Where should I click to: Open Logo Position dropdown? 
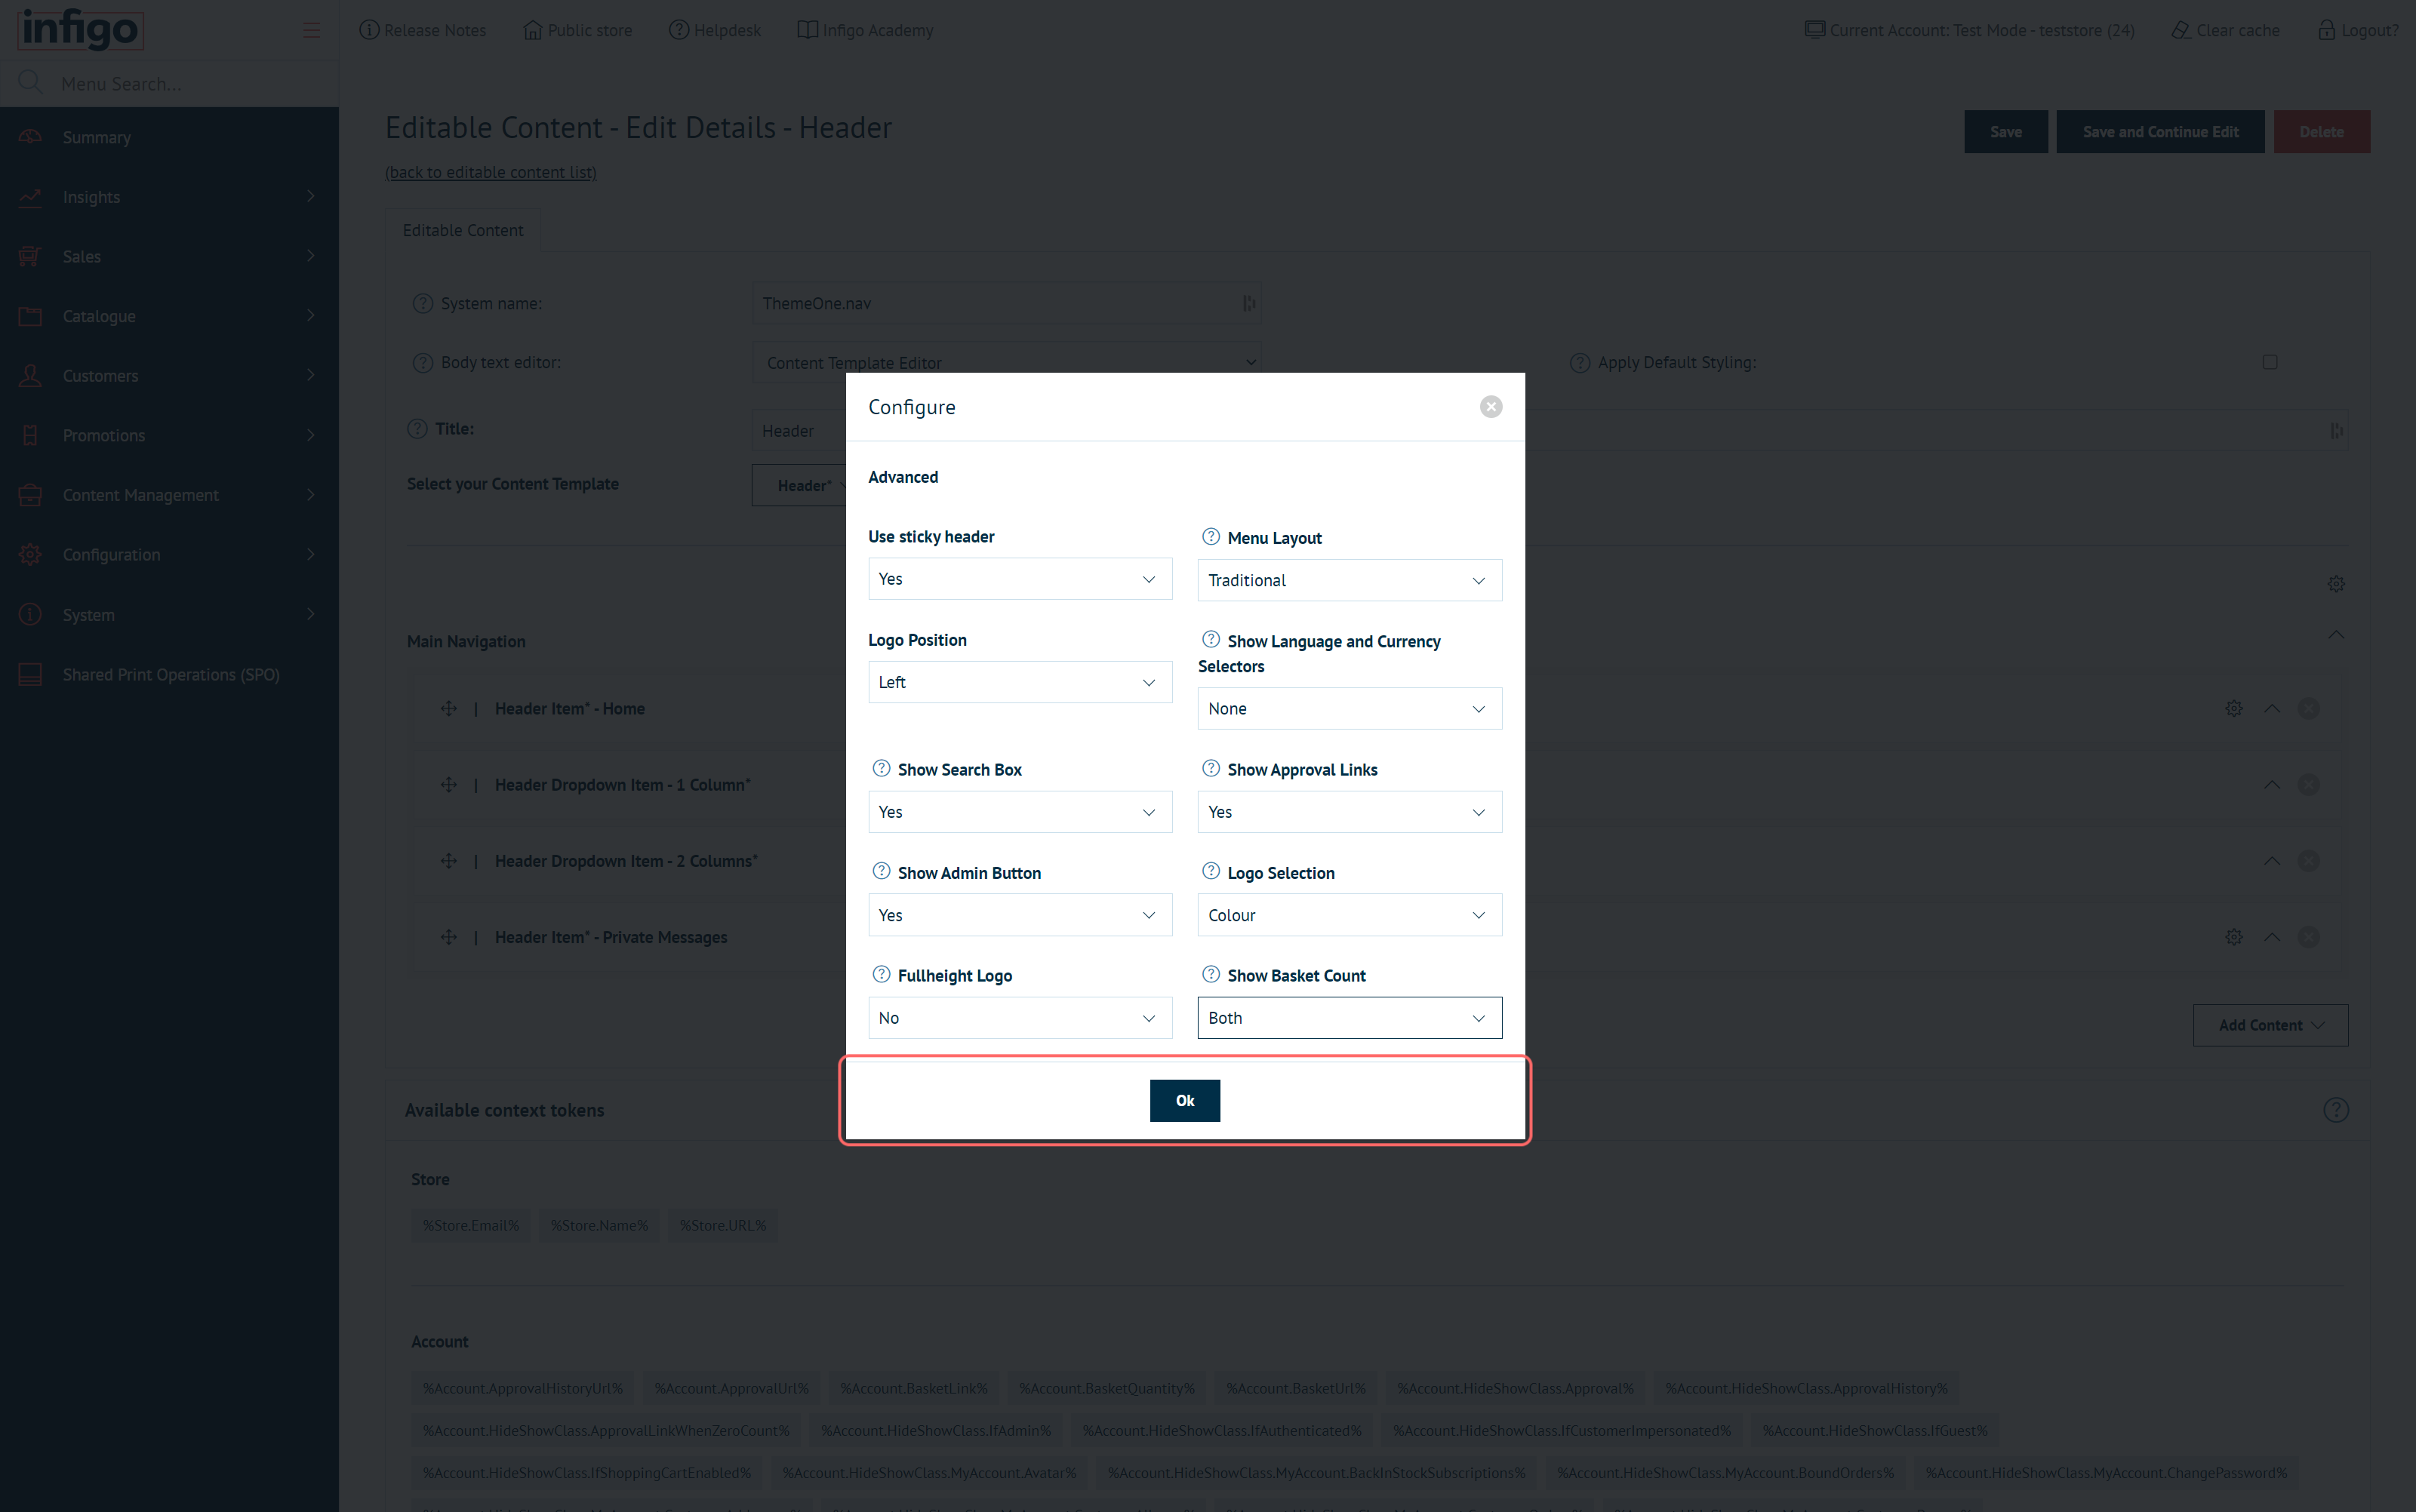1020,682
